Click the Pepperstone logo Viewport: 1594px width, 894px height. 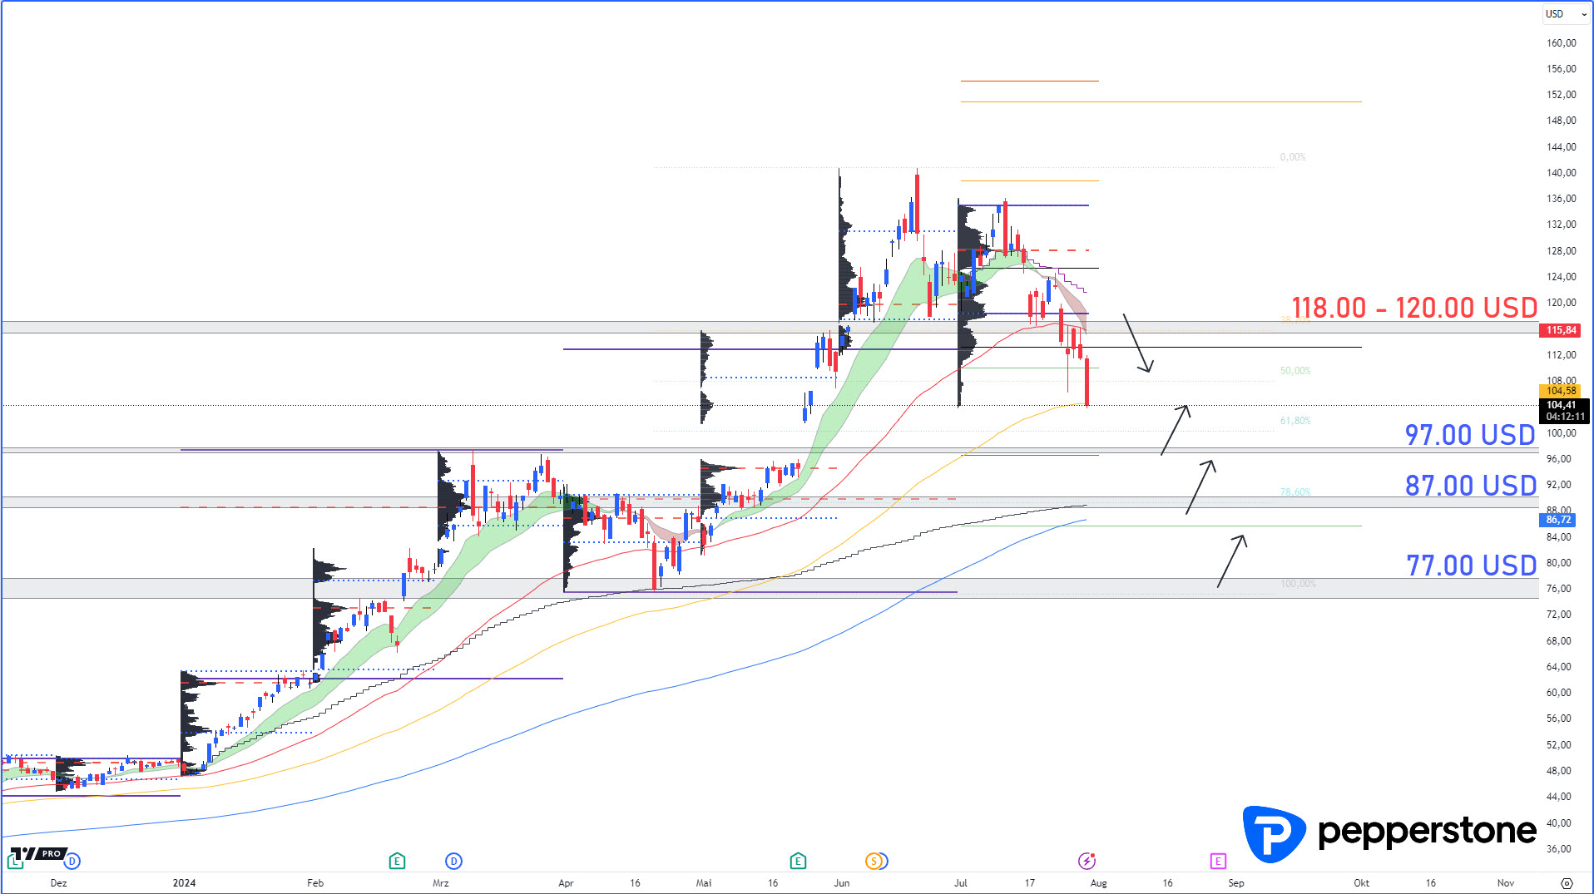click(1389, 833)
